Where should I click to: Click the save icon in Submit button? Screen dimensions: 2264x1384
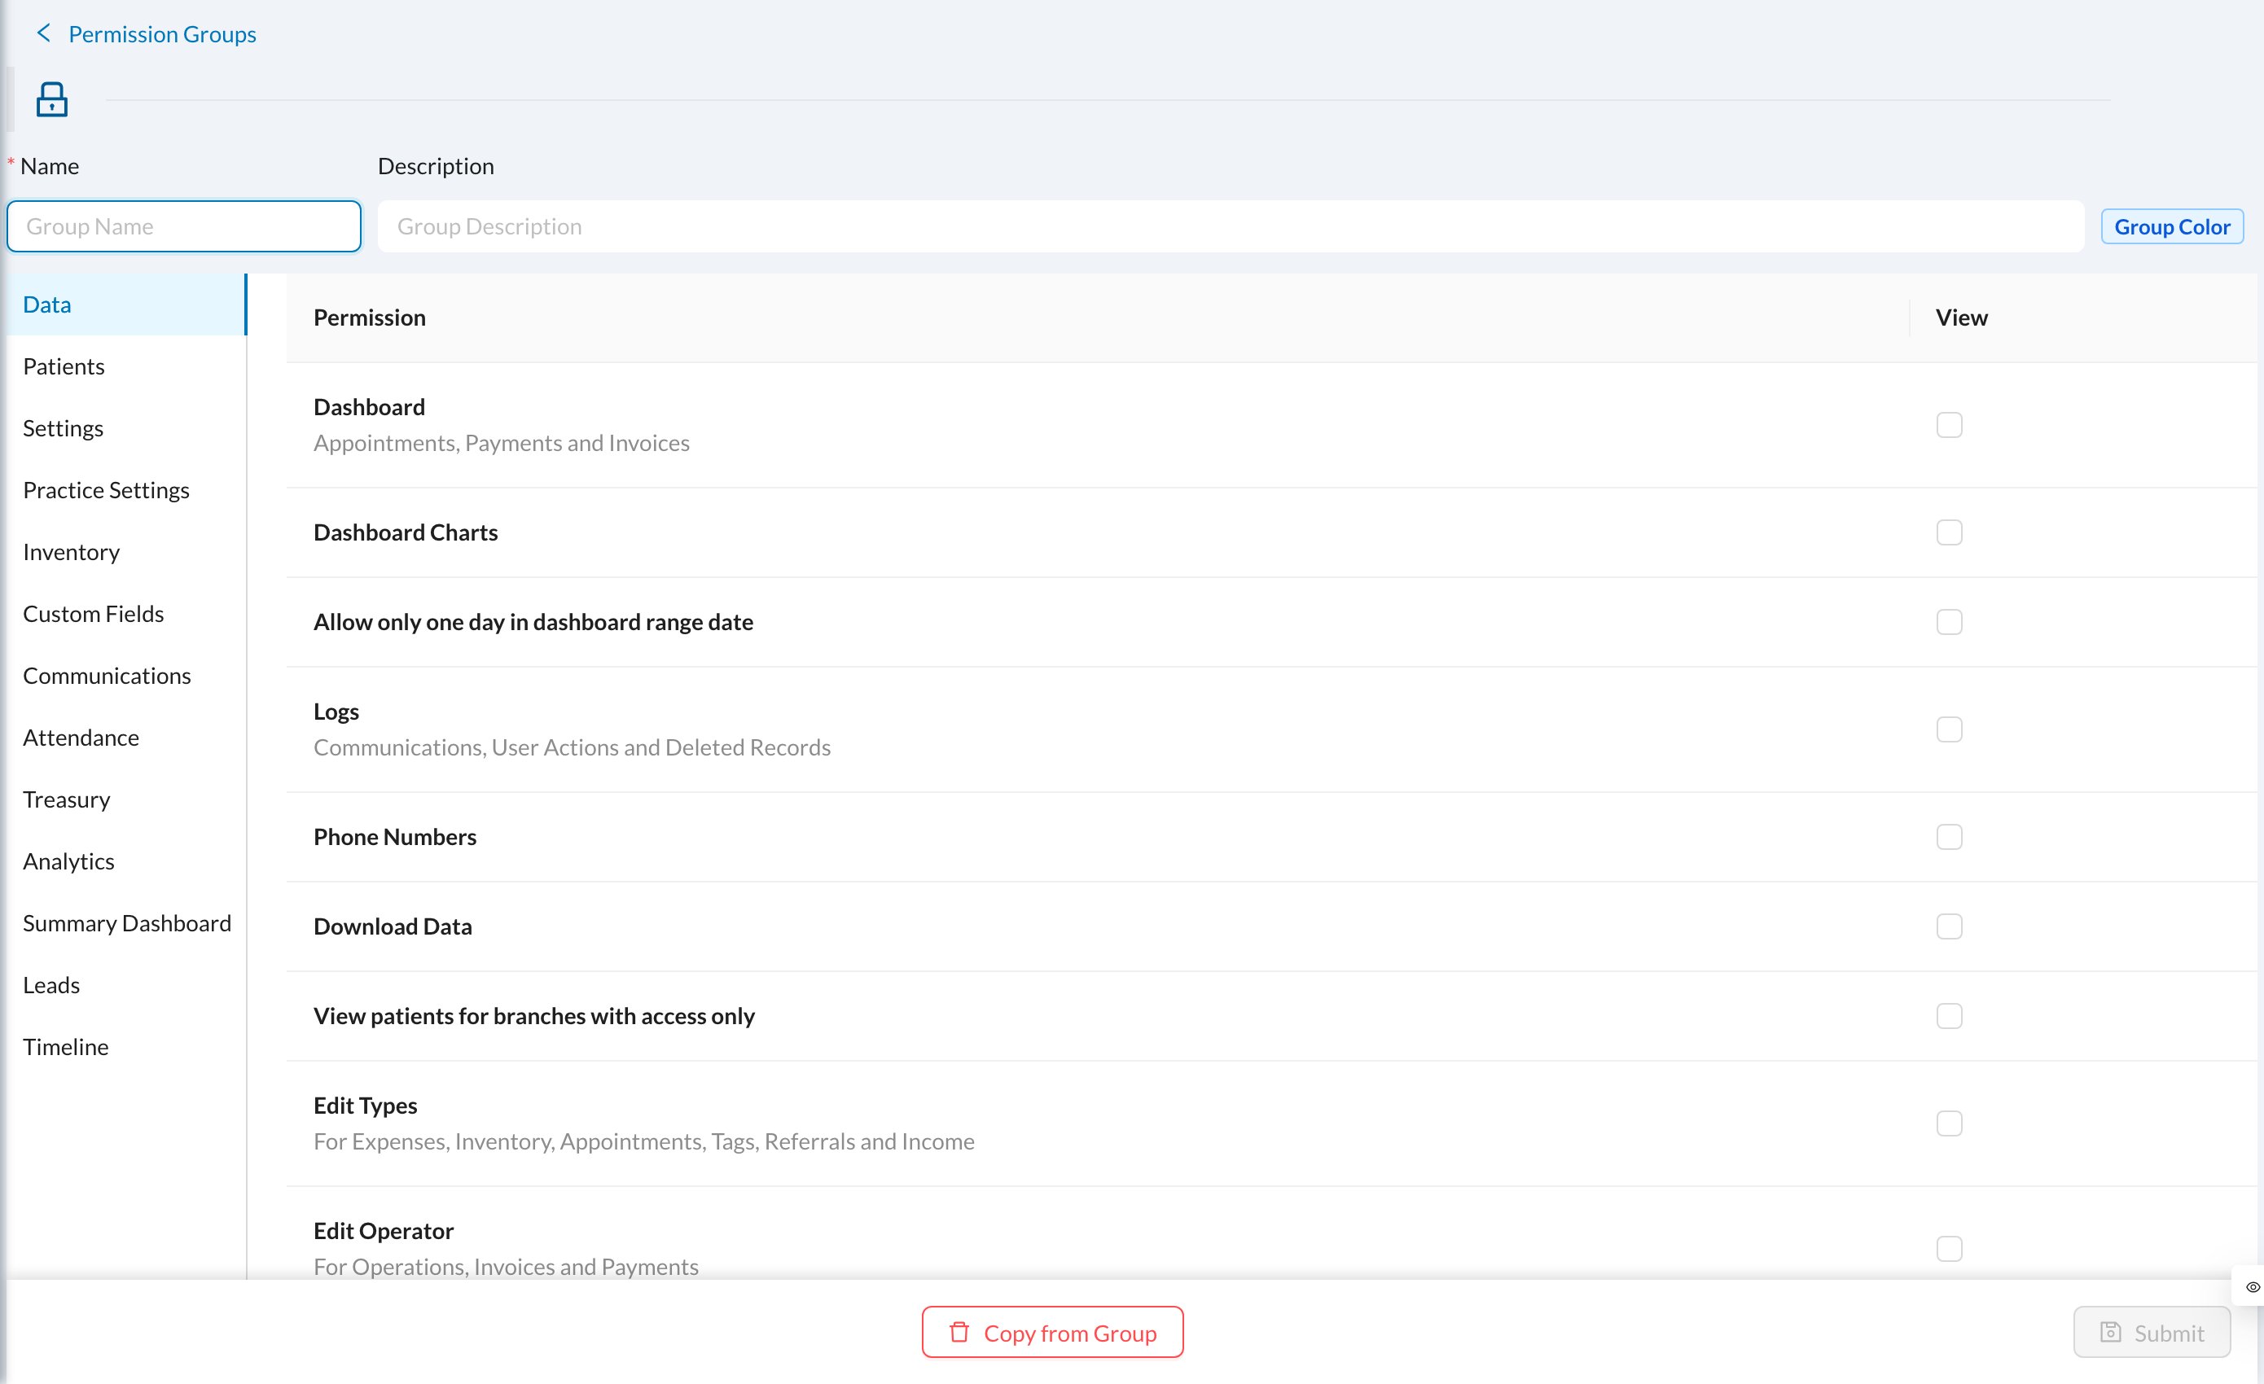pos(2111,1332)
